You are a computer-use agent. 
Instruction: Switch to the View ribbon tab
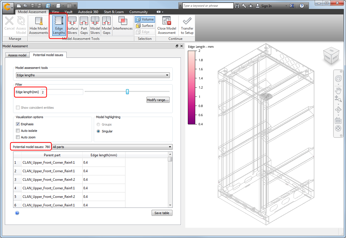56,12
